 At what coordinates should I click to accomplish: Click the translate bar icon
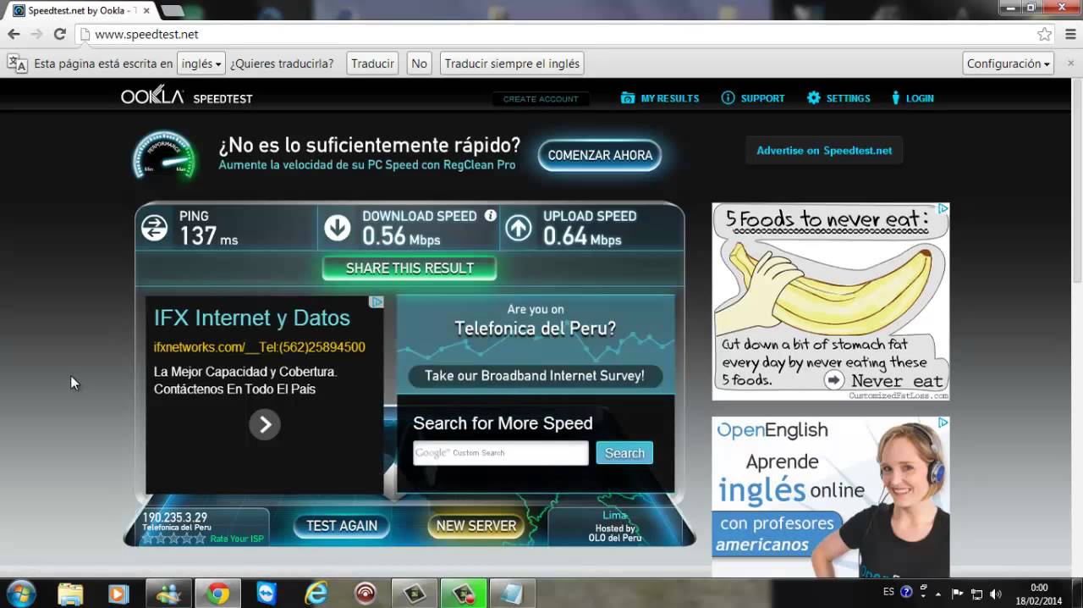(17, 64)
